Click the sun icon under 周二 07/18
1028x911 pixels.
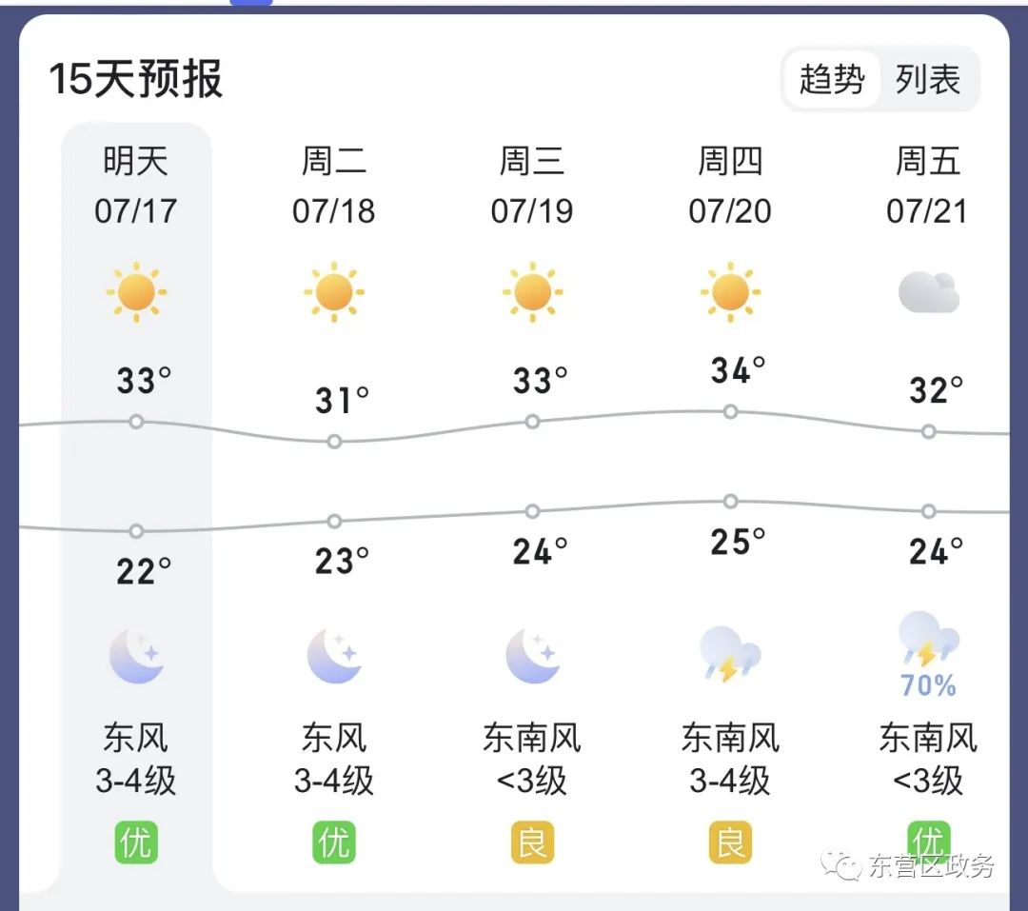click(334, 291)
